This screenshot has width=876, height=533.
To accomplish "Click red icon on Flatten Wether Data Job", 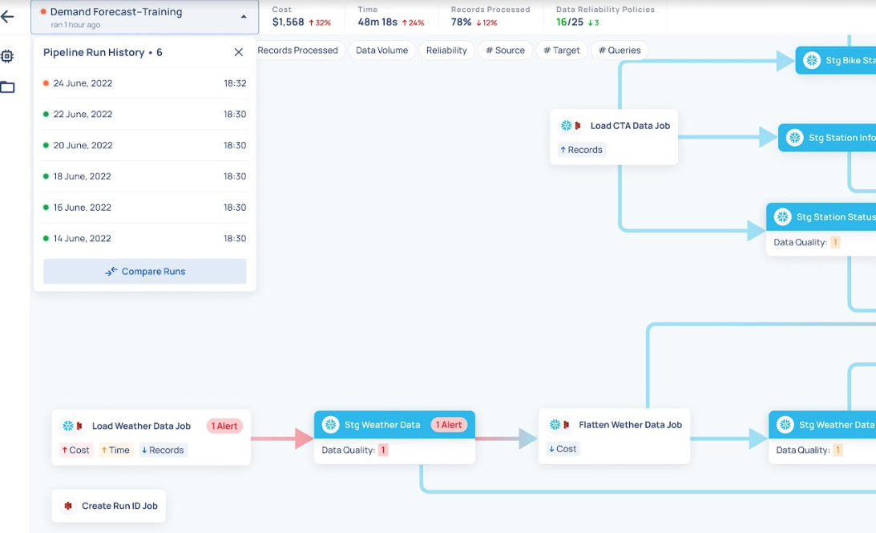I will [567, 425].
